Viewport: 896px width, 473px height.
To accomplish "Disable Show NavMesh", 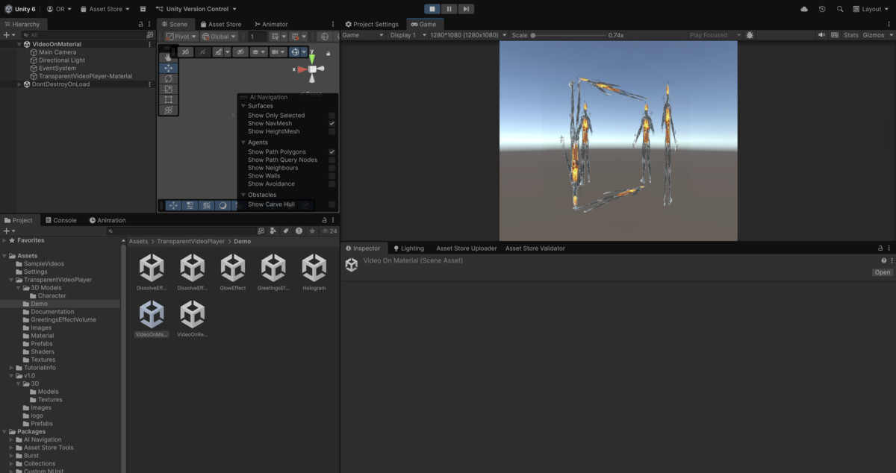I will pos(331,123).
